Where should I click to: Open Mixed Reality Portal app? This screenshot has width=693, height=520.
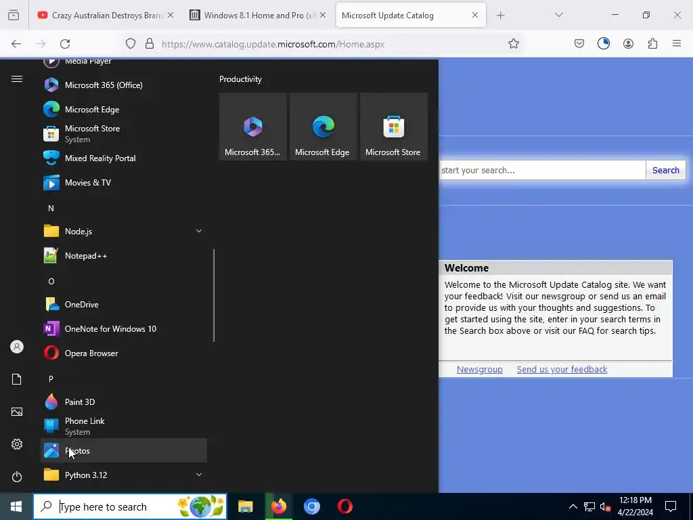(124, 158)
